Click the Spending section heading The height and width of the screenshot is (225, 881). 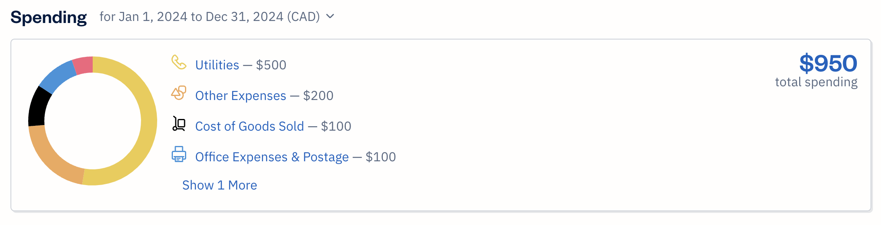click(x=48, y=17)
